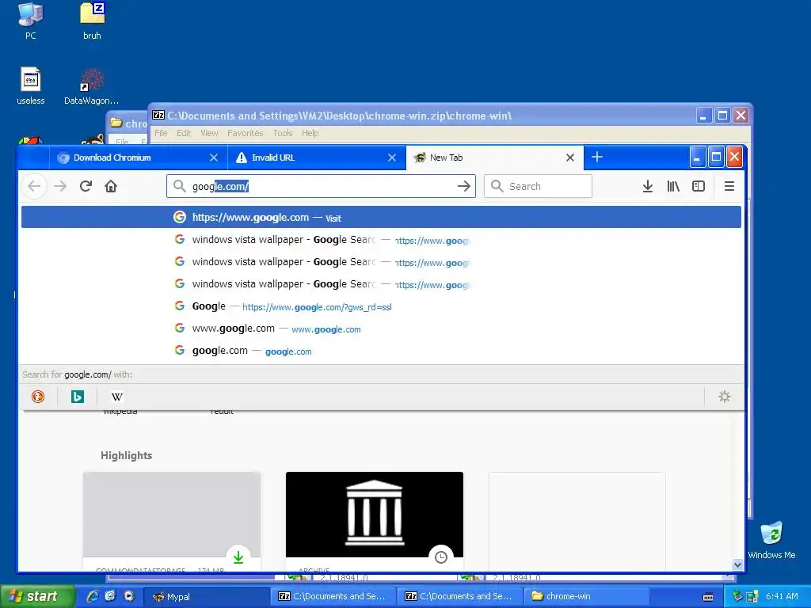Image resolution: width=811 pixels, height=608 pixels.
Task: Open a new tab with the plus button
Action: [597, 158]
